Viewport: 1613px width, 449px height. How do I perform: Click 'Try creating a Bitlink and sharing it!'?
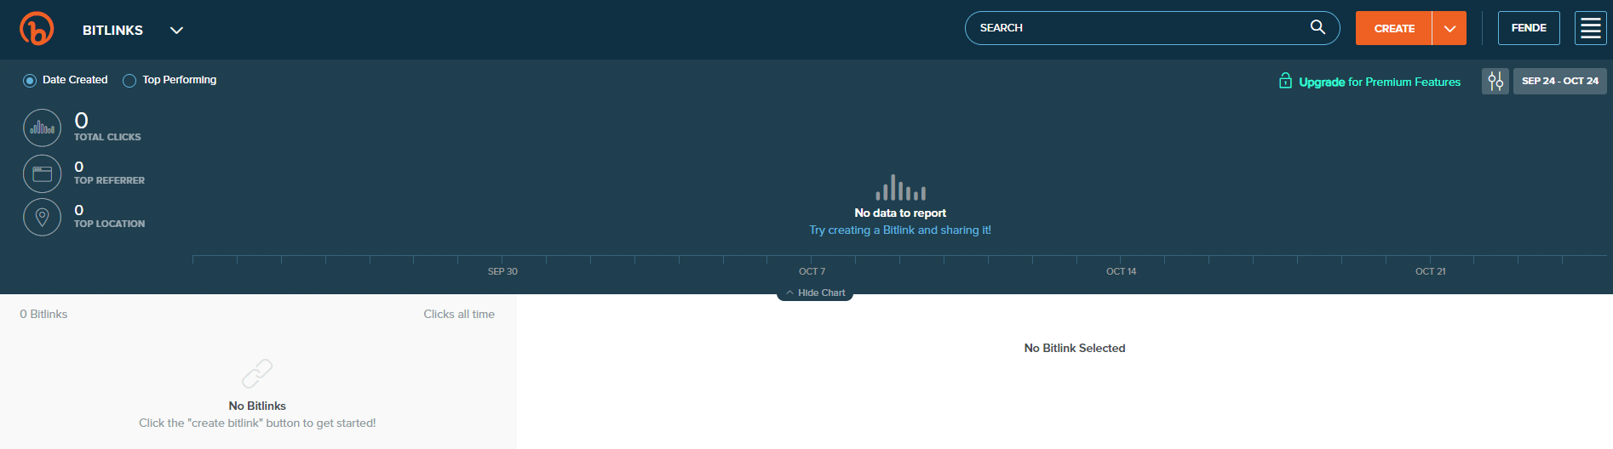point(900,230)
